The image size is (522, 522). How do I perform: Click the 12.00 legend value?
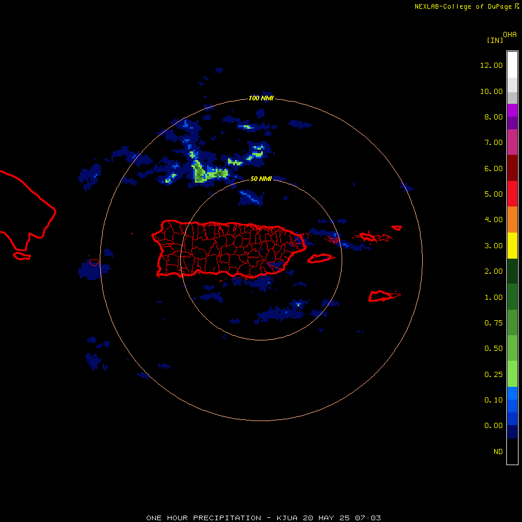(491, 65)
